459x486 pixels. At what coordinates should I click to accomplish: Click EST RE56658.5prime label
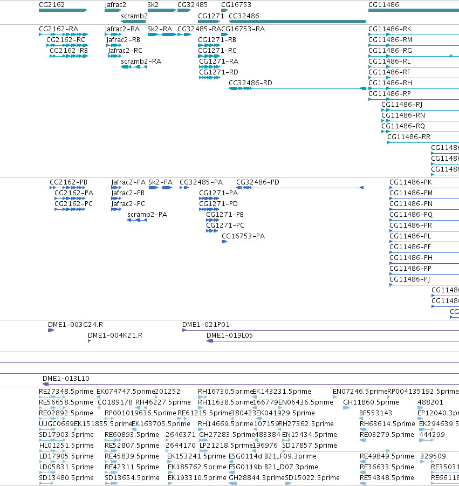click(x=66, y=402)
